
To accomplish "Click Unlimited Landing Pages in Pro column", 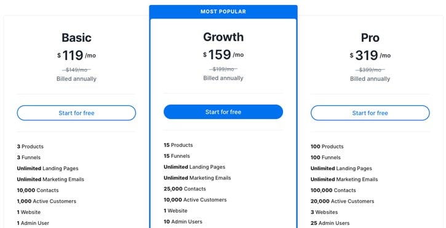I will [341, 168].
